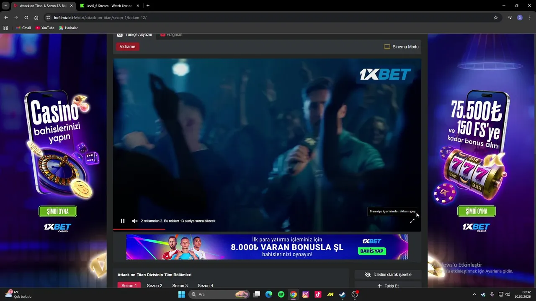Open the browser home icon

tap(36, 18)
